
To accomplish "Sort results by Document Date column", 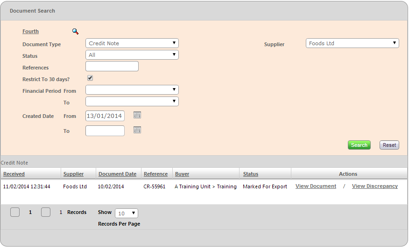I will point(117,174).
